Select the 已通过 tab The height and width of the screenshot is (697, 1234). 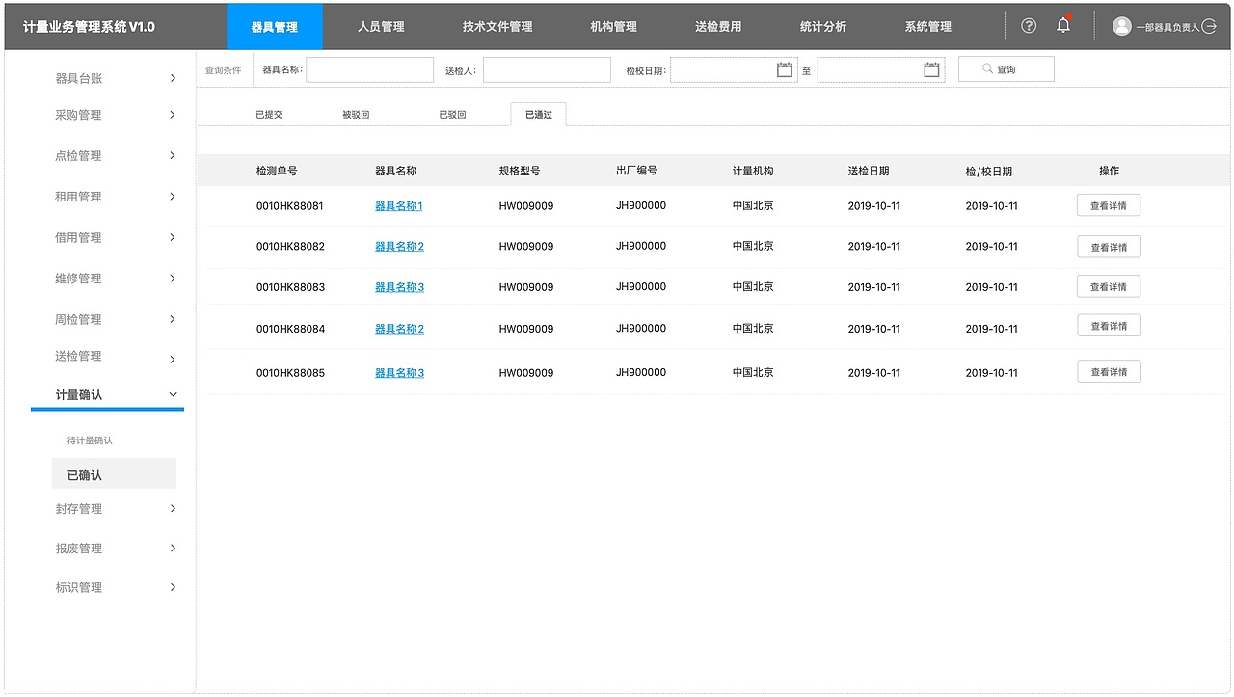539,114
